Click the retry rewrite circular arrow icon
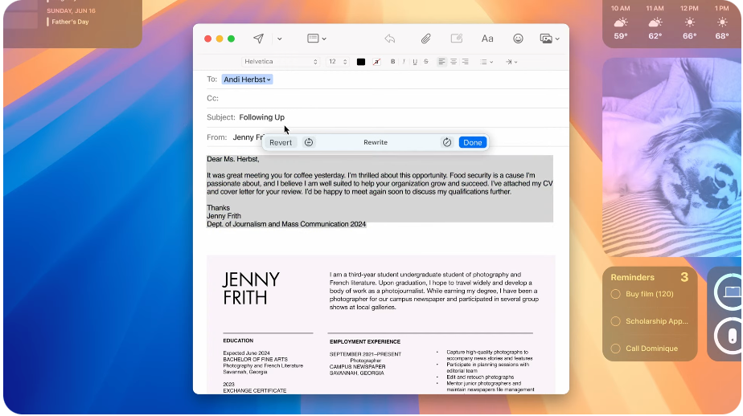 coord(447,142)
